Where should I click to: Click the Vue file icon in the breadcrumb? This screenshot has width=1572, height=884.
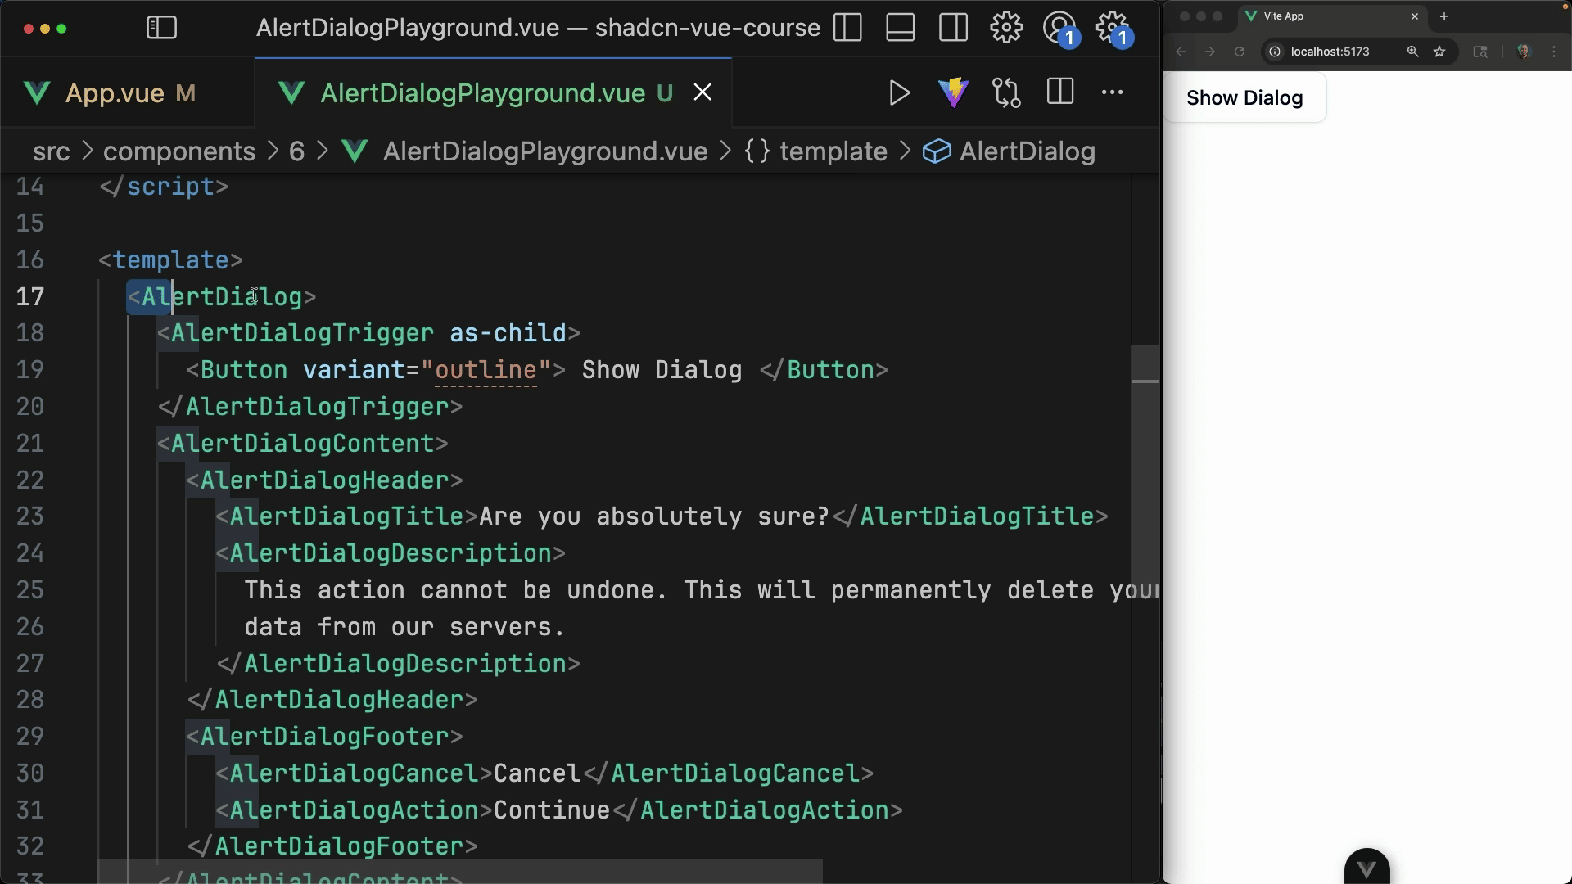coord(355,151)
